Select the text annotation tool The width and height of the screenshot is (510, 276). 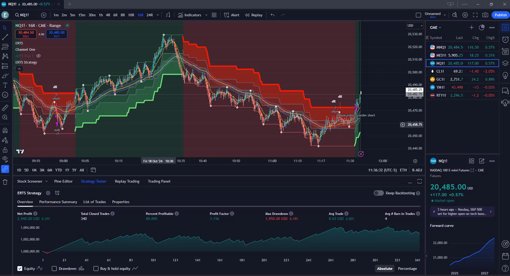coord(5,85)
